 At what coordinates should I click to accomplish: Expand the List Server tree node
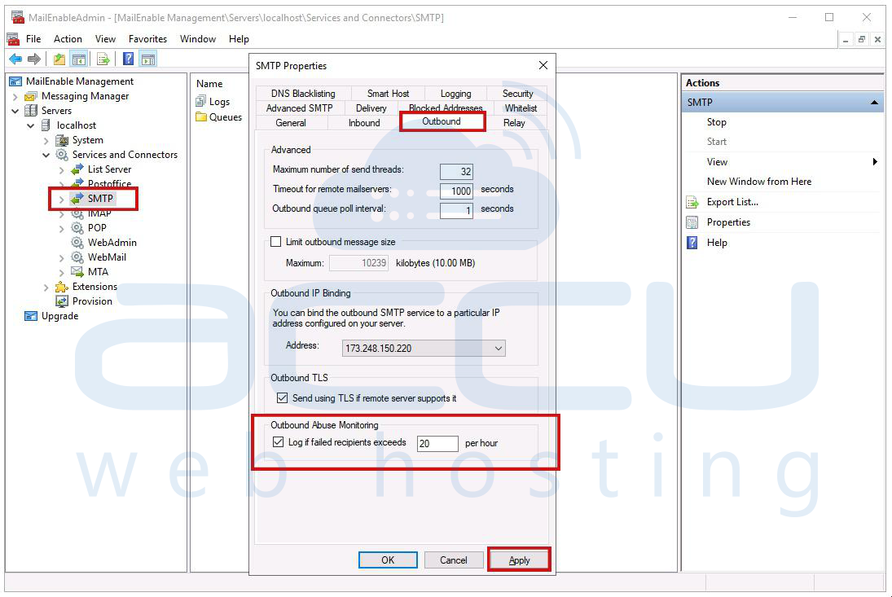61,170
